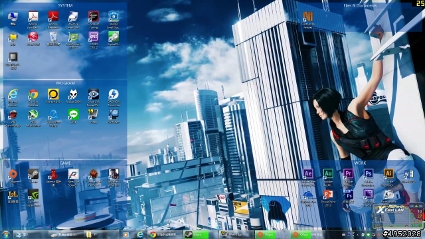The height and width of the screenshot is (239, 425).
Task: Open GeForce Experience shortcut
Action: pos(33,199)
